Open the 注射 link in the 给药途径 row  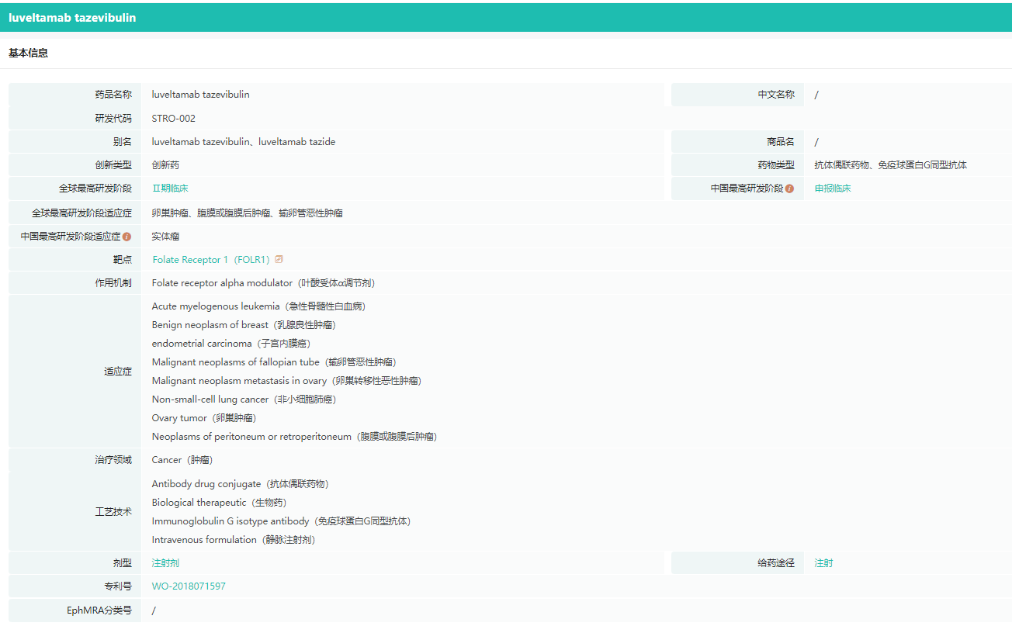(x=824, y=563)
